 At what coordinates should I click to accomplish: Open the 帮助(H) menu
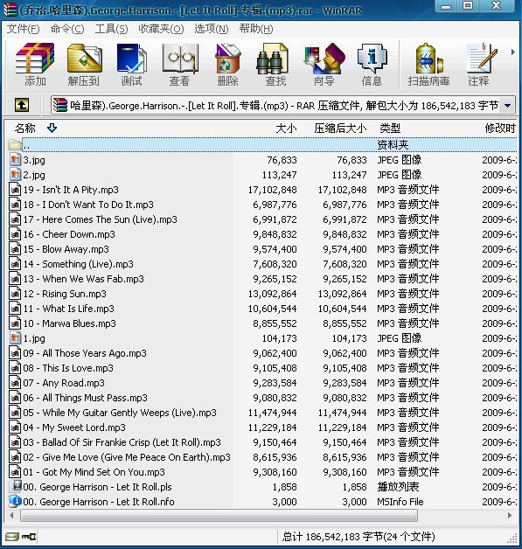click(x=256, y=29)
